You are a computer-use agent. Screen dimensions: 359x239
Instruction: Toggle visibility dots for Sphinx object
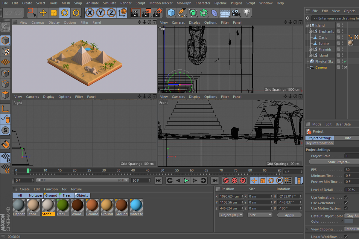342,43
